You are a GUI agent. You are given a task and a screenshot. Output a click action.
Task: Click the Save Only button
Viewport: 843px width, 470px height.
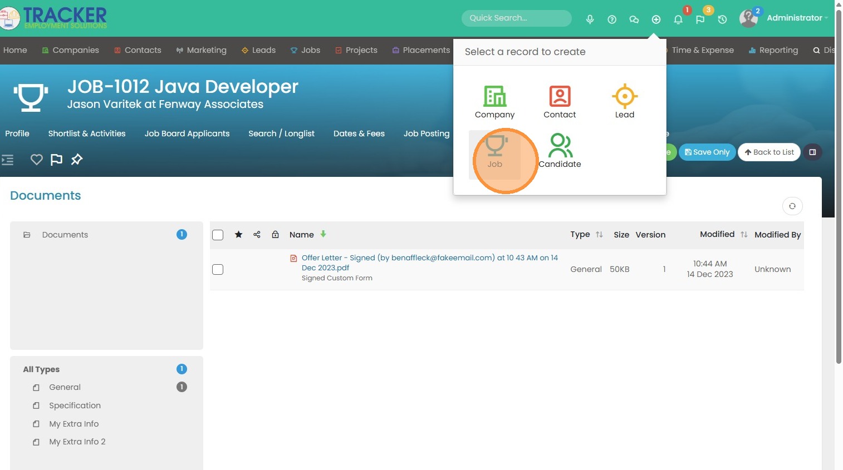point(707,152)
